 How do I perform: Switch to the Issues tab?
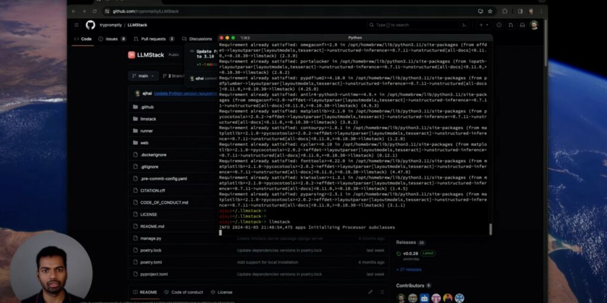tap(112, 39)
